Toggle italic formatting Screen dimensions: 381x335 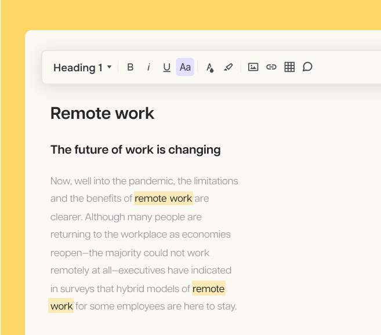[x=148, y=67]
